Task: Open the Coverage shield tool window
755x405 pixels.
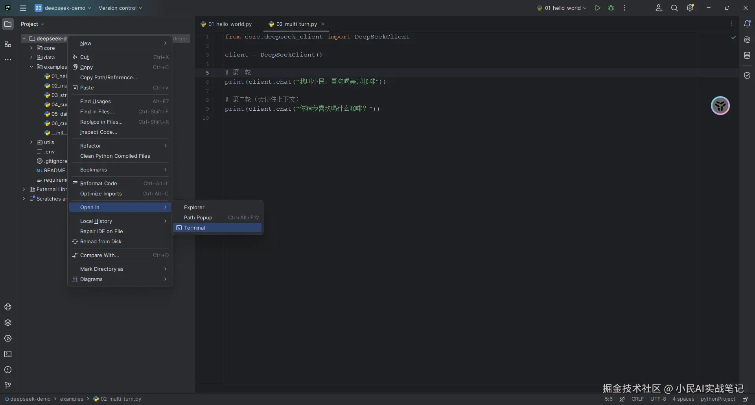Action: (x=747, y=75)
